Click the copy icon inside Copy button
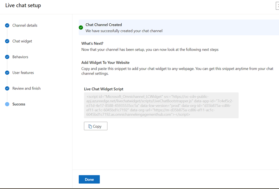The height and width of the screenshot is (189, 279). (90, 126)
